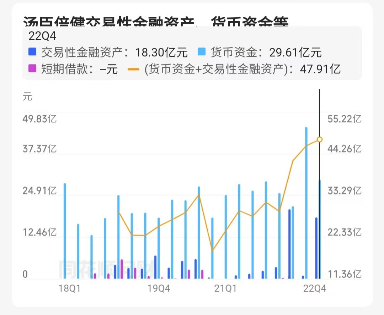384x315 pixels.
Task: Click the dark blue bar at 22Q4
Action: [x=317, y=248]
